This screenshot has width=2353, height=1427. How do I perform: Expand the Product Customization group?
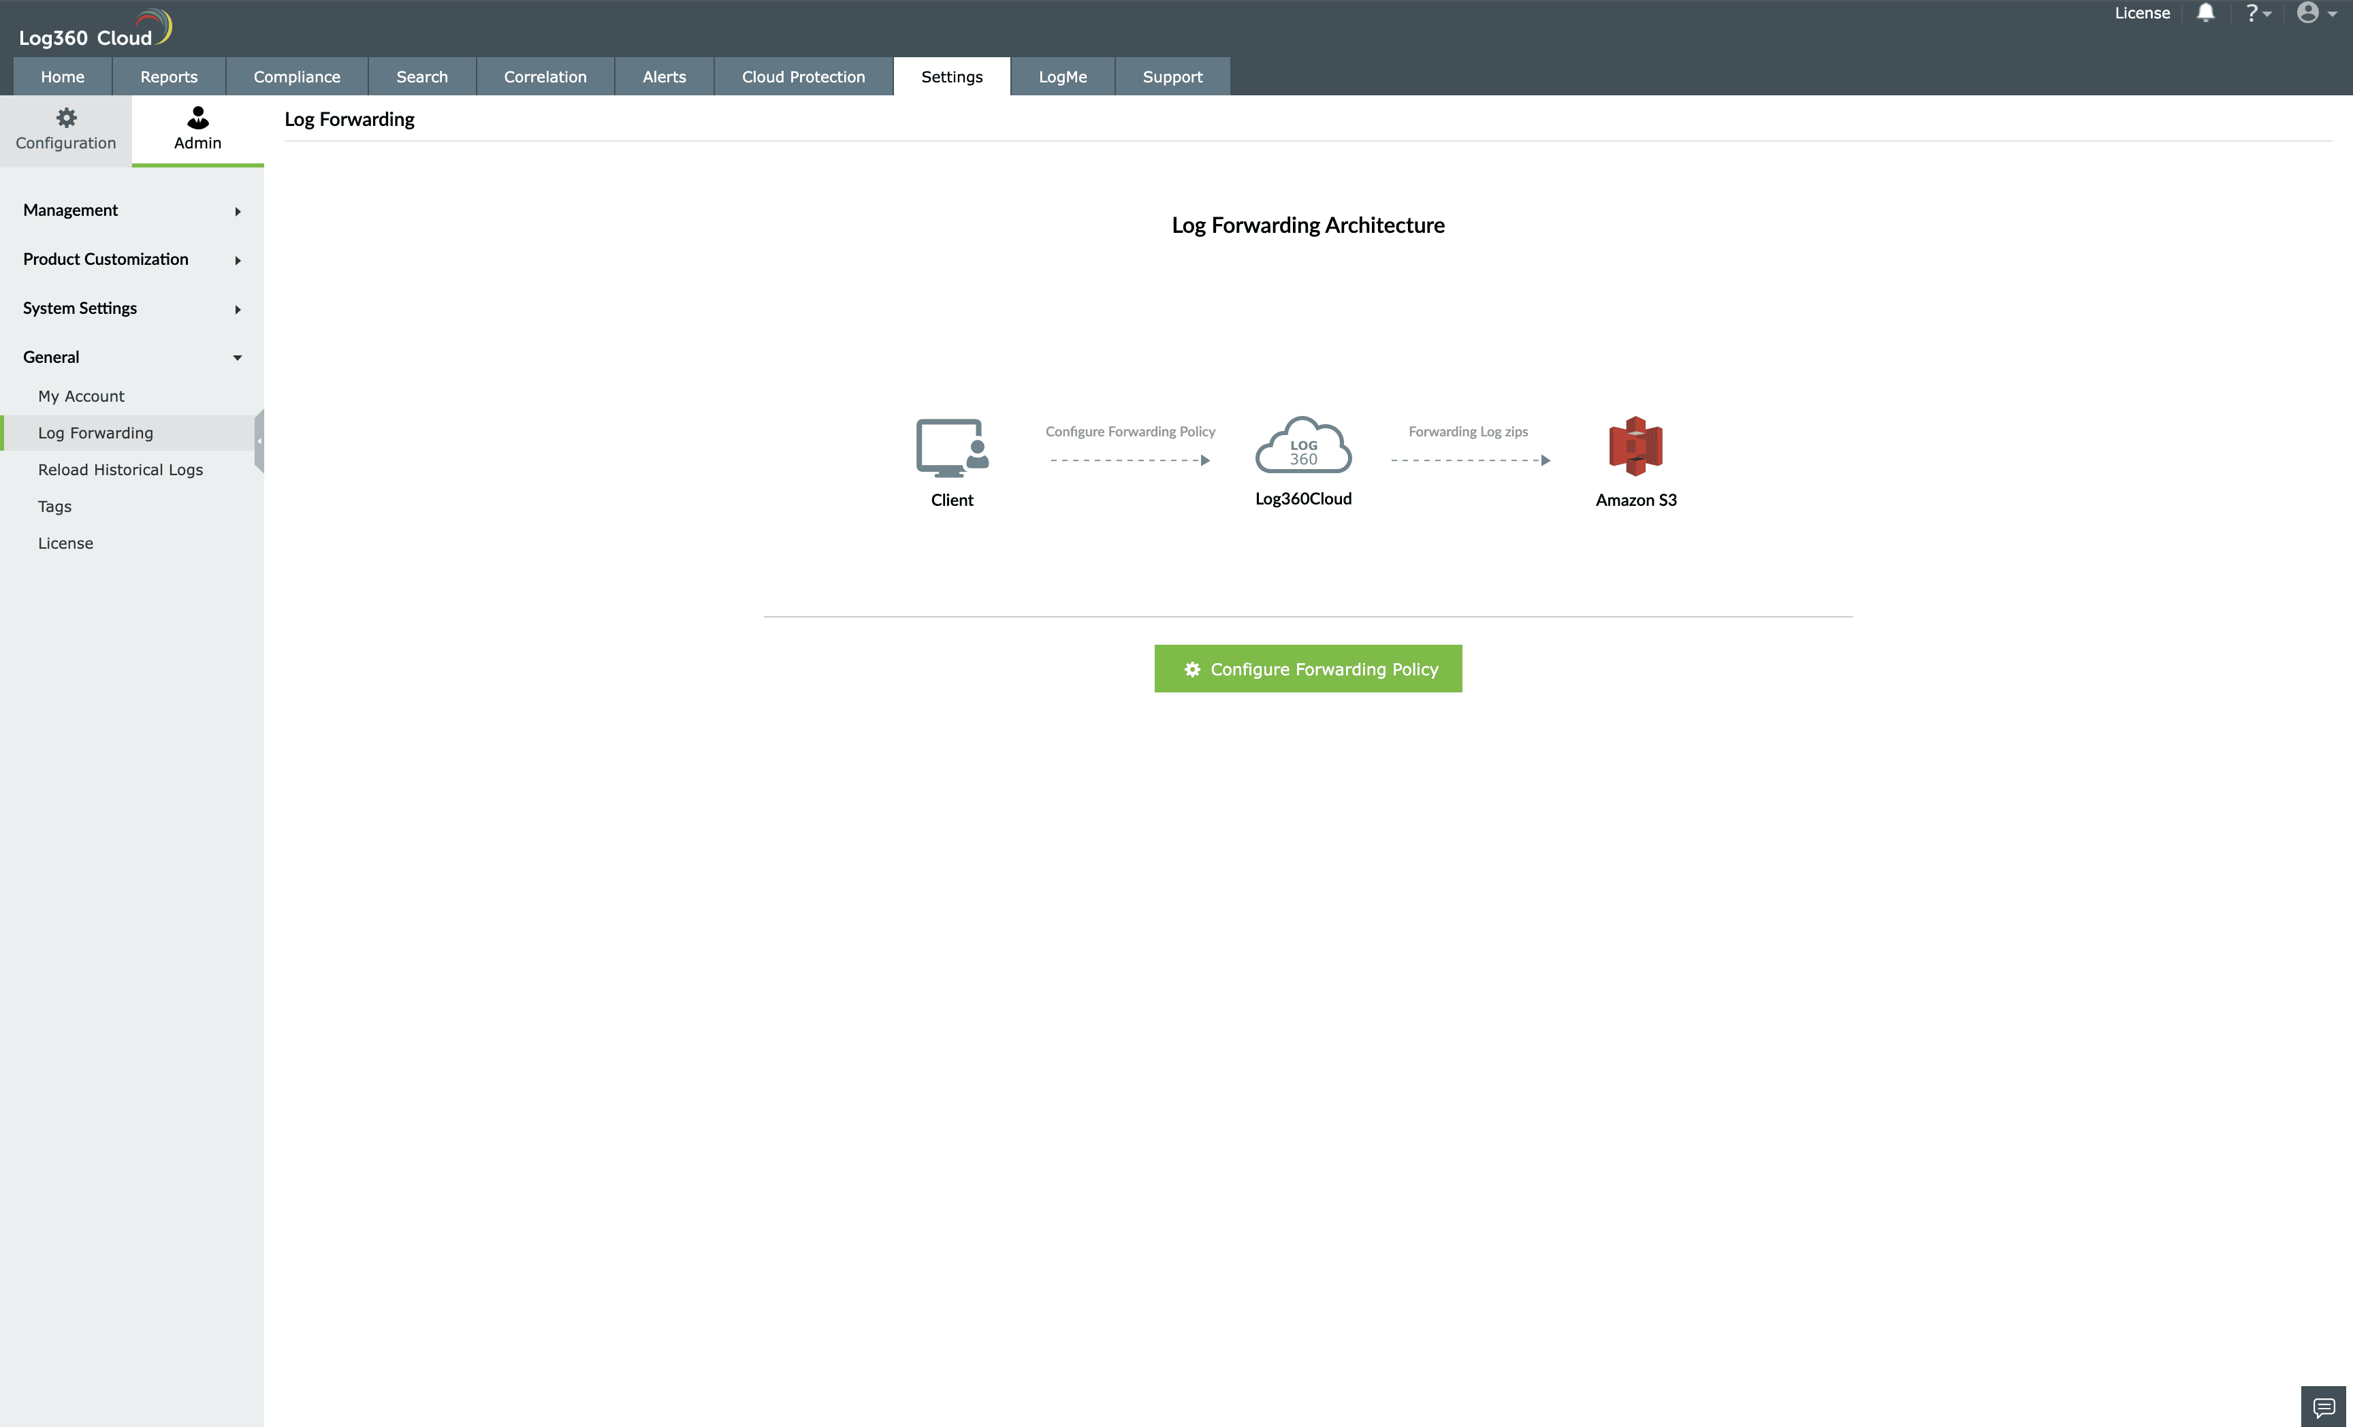[x=132, y=259]
